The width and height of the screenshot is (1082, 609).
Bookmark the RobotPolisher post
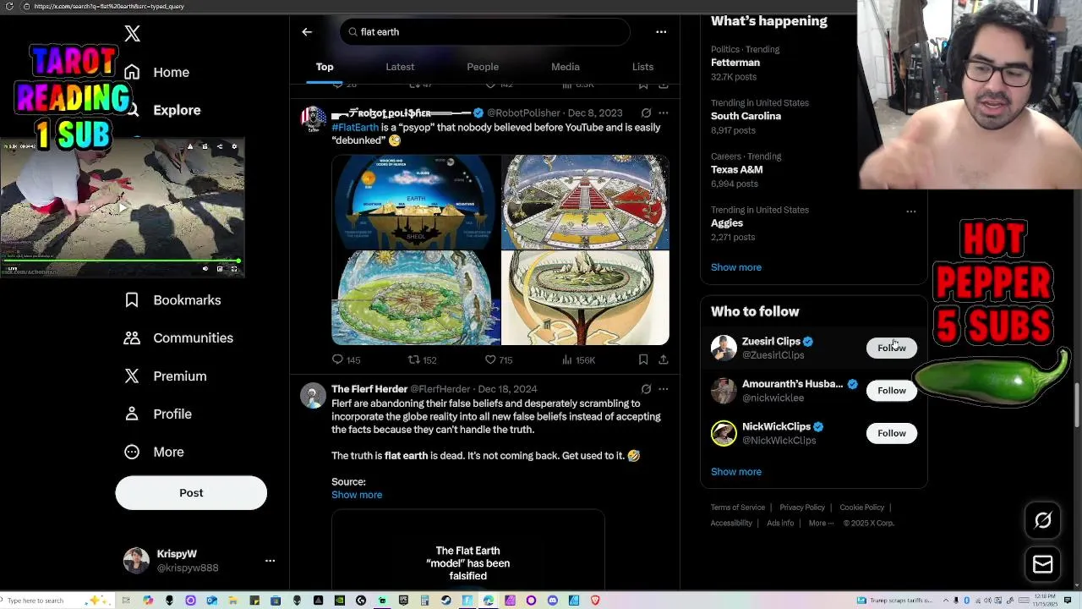(643, 360)
